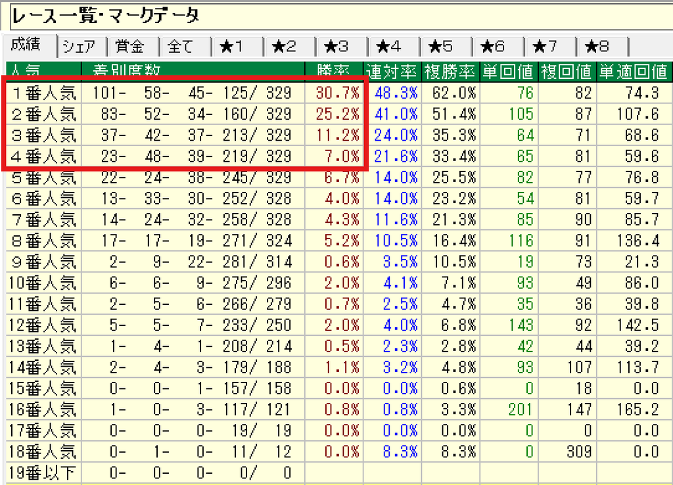Screen dimensions: 673x485
Task: Click the 複回値 cell showing 309
Action: 567,451
